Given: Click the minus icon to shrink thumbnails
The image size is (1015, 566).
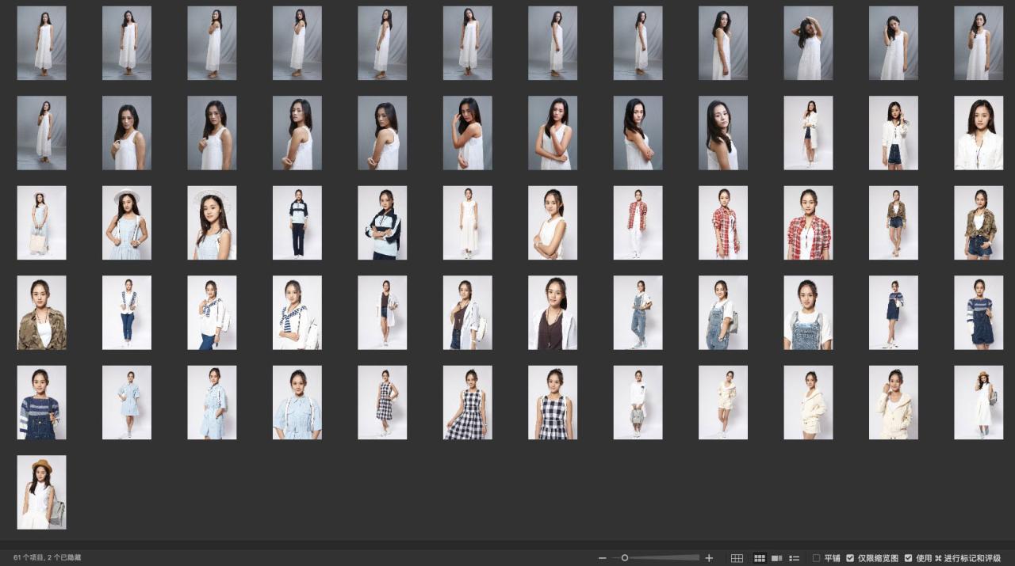Looking at the screenshot, I should pos(603,558).
